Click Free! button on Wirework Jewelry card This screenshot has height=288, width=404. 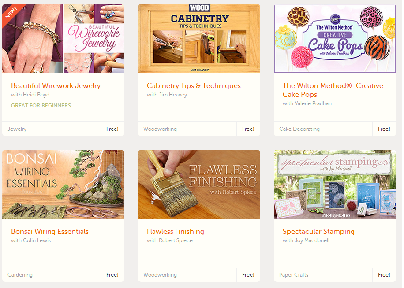point(112,129)
